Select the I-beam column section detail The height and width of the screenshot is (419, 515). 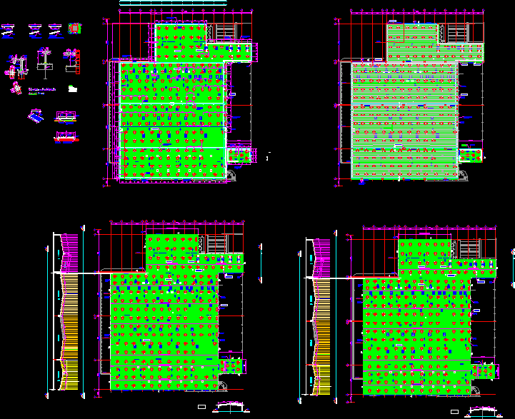[44, 62]
